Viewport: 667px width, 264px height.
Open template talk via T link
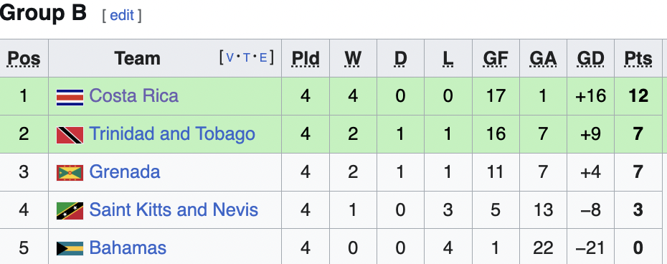tap(247, 58)
